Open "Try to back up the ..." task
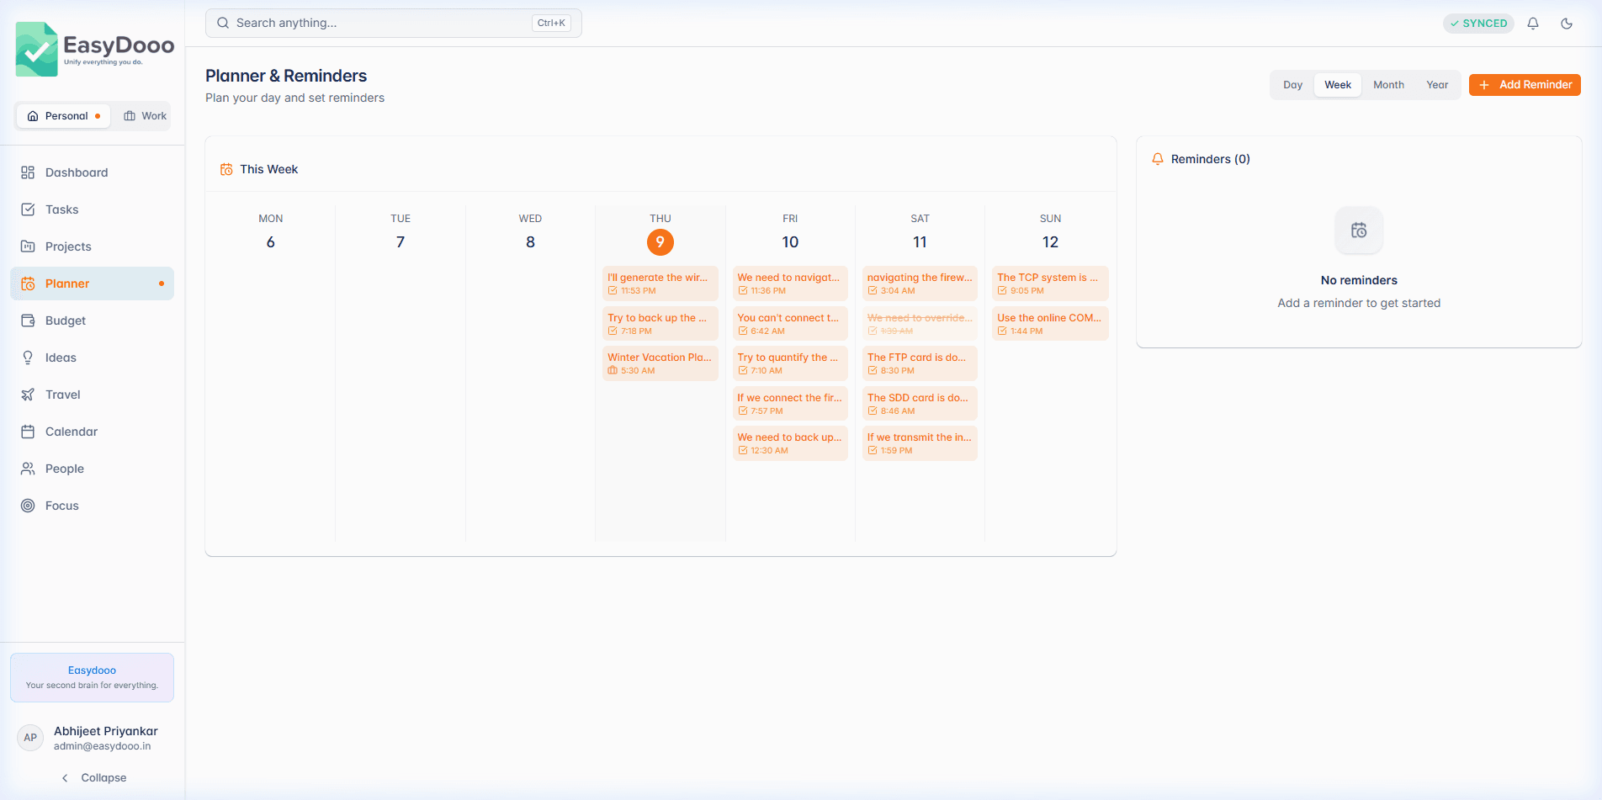 pos(660,324)
